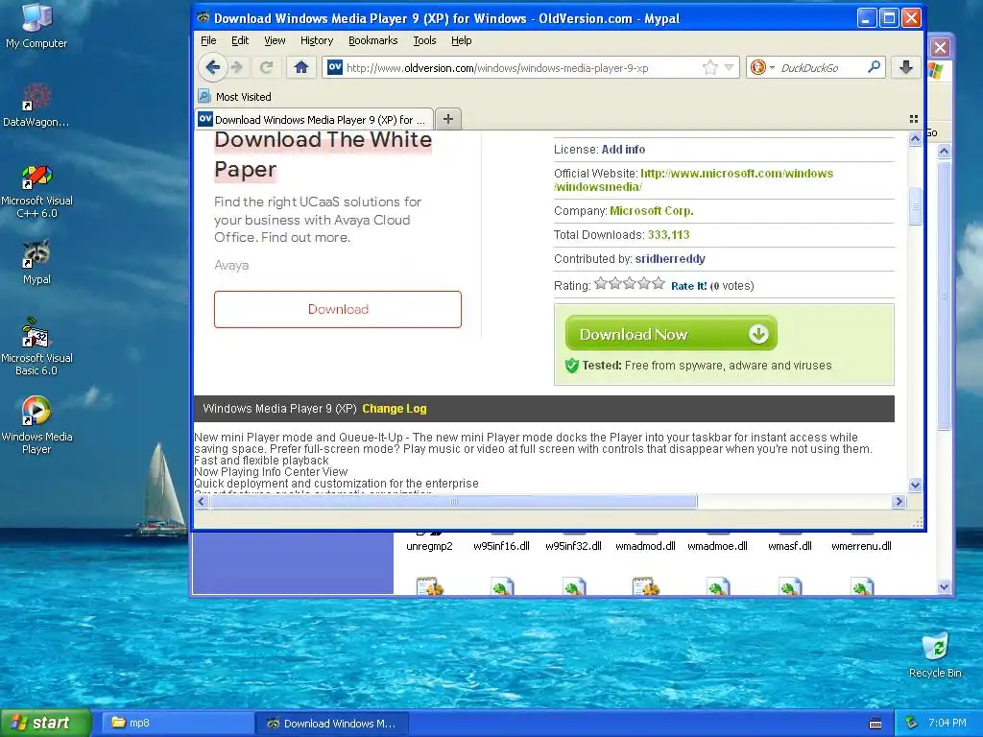The height and width of the screenshot is (737, 983).
Task: Open the Tools menu
Action: (x=424, y=40)
